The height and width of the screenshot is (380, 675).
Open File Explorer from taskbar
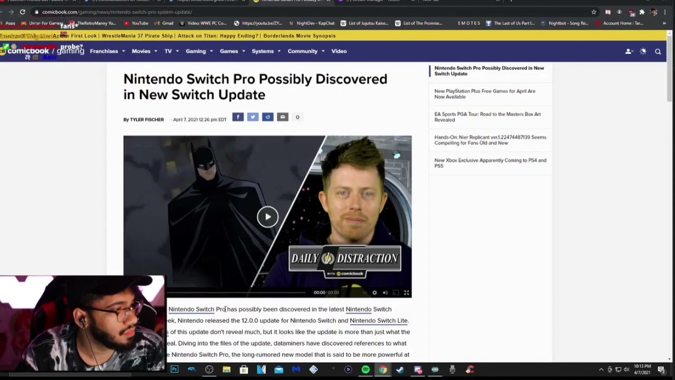click(x=226, y=369)
